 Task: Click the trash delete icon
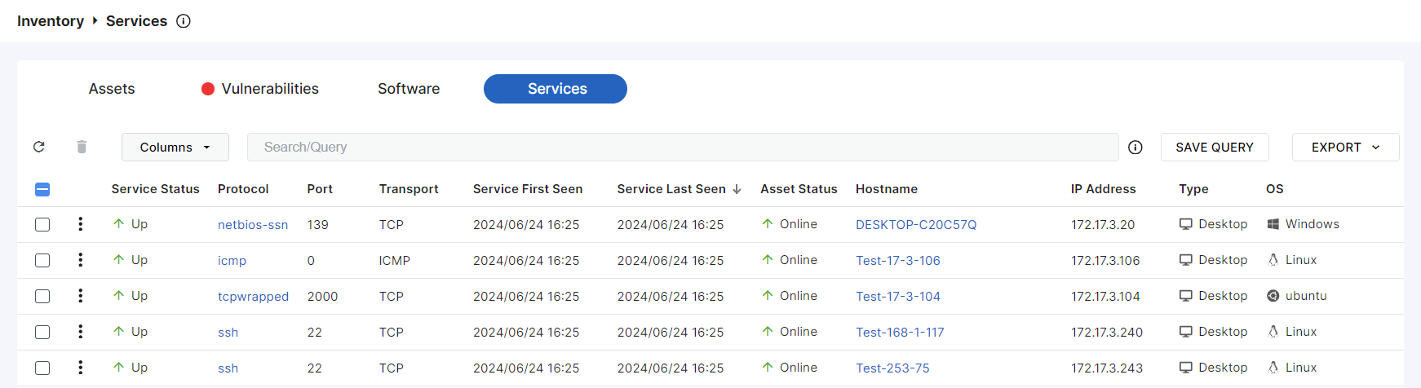point(82,147)
